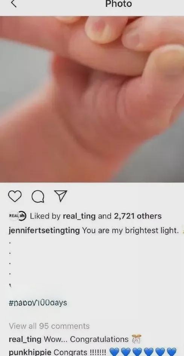Tap the #happy100days hashtag
This screenshot has width=184, height=356.
(38, 303)
